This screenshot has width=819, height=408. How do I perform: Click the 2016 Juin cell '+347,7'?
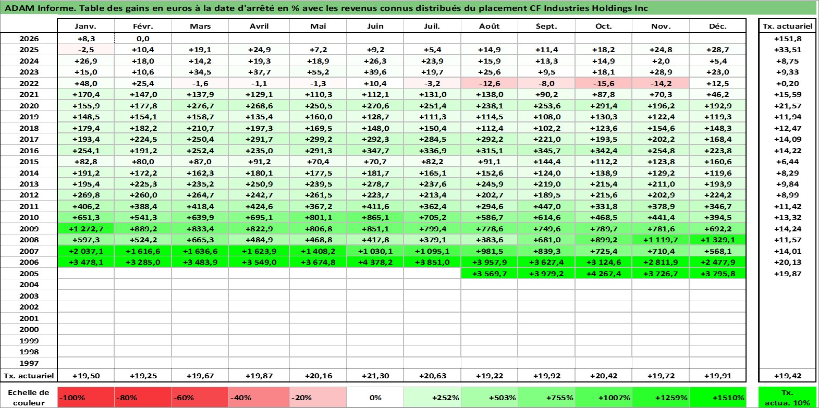point(375,151)
